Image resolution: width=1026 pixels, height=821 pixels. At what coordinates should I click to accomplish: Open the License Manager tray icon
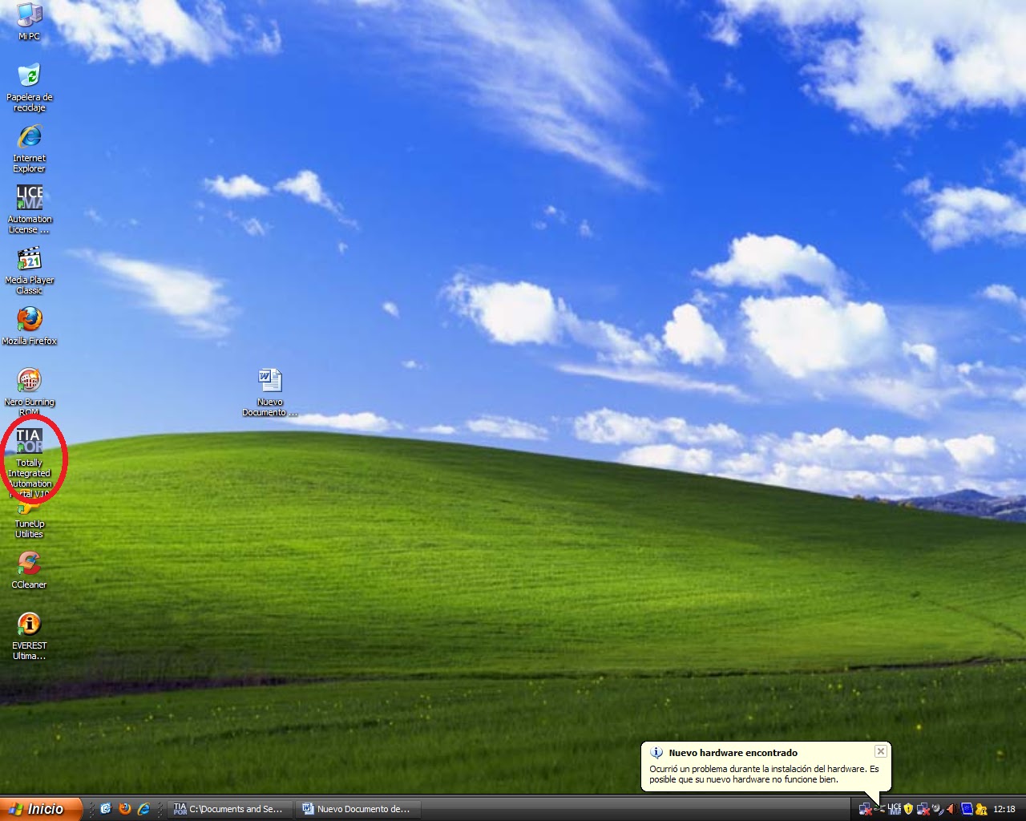point(895,809)
